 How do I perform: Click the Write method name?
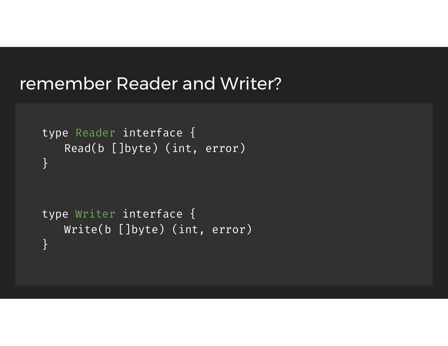coord(81,230)
